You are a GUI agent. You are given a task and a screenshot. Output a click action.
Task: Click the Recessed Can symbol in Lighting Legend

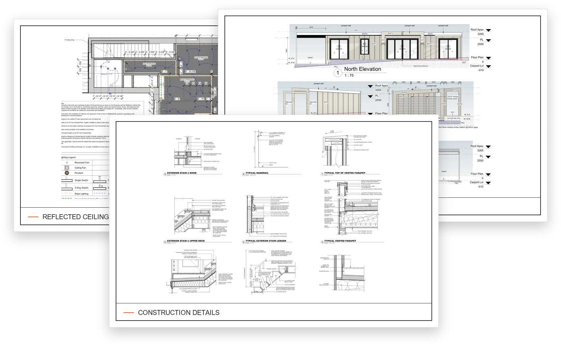67,162
